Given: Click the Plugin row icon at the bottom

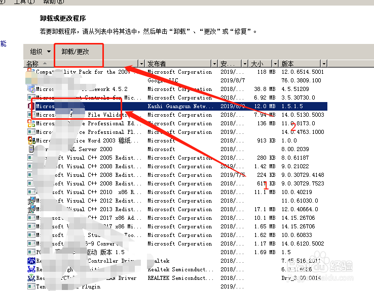Looking at the screenshot, I should (31, 286).
